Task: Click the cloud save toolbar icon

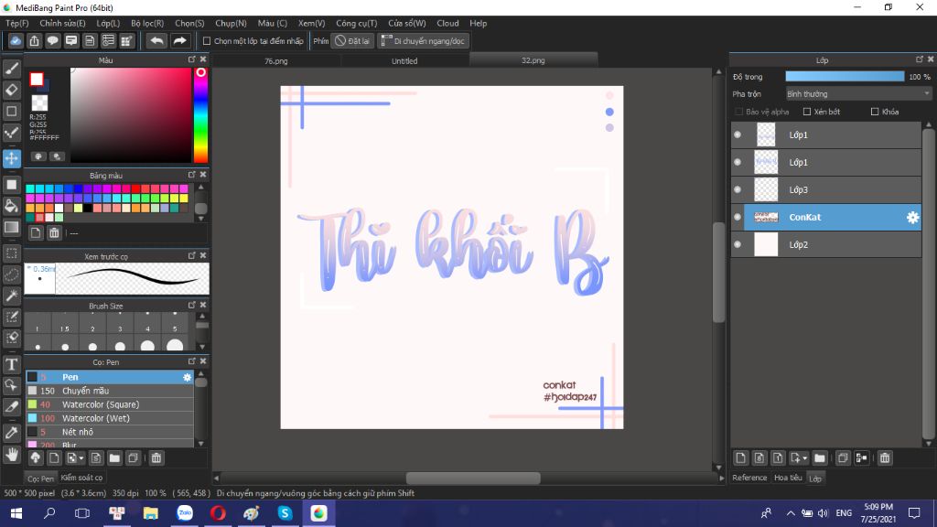Action: click(x=16, y=40)
